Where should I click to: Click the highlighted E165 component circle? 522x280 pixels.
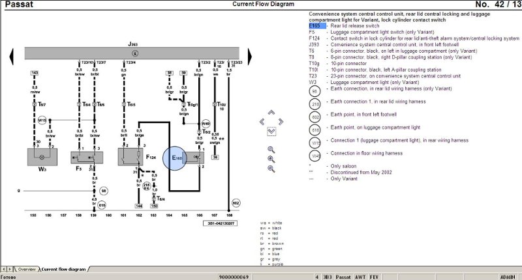tap(175, 158)
